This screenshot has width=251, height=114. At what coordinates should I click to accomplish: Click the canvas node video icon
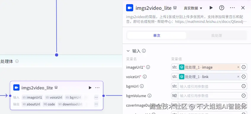(x=16, y=88)
